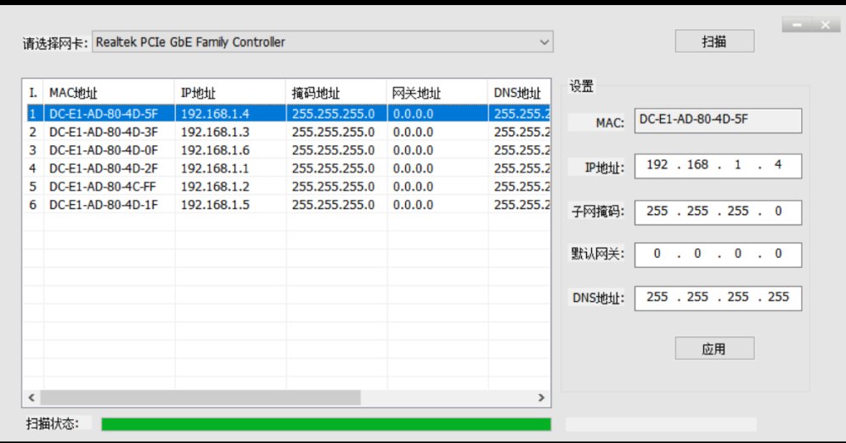Viewport: 846px width, 443px height.
Task: Select row with MAC DC-E1-AD-80-4D-2F
Action: click(x=104, y=168)
